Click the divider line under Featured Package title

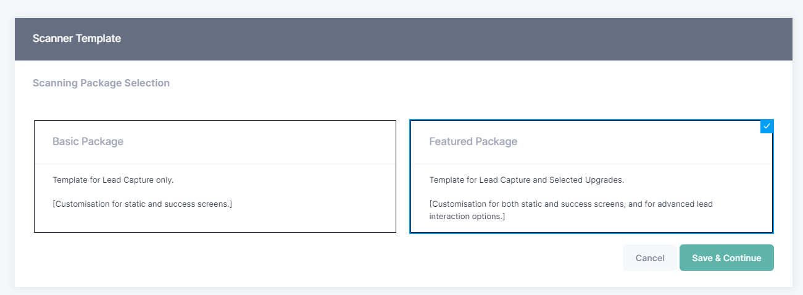pos(591,164)
